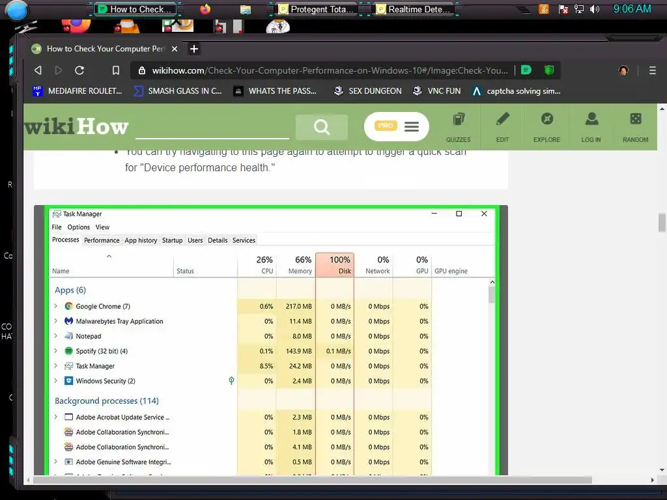667x500 pixels.
Task: Click the browser forward arrow
Action: [58, 70]
